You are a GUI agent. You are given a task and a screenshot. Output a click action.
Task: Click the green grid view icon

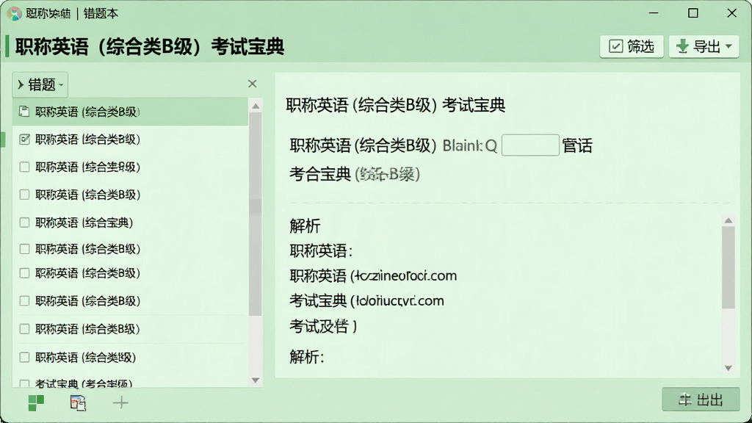[36, 403]
